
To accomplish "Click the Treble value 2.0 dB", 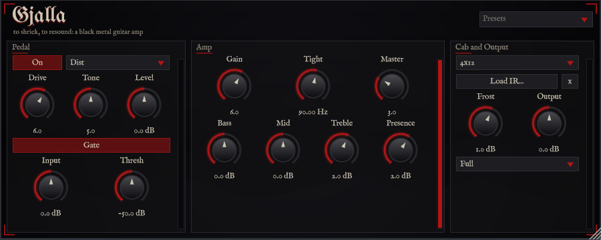I will pos(342,176).
